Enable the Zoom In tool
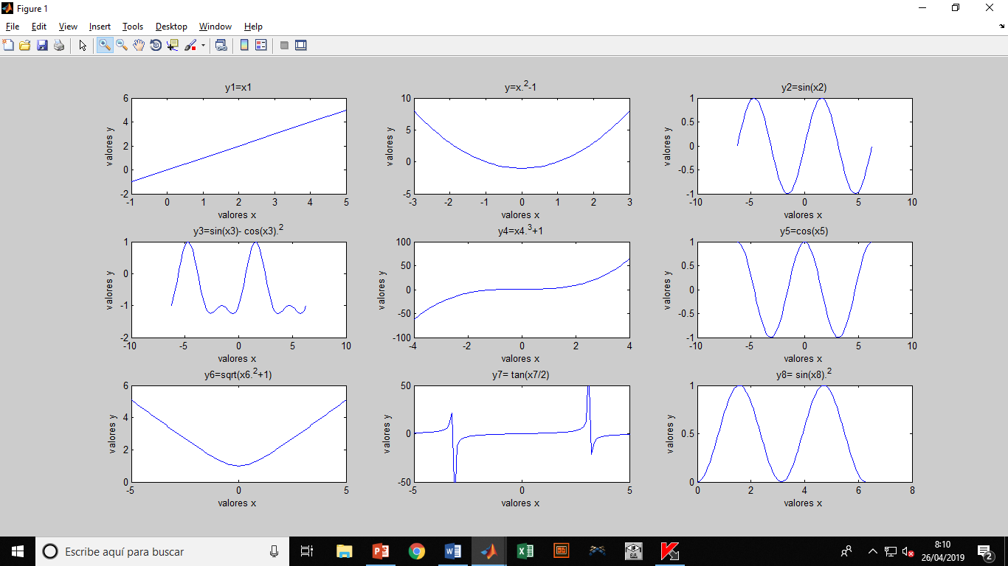The height and width of the screenshot is (566, 1008). 104,45
